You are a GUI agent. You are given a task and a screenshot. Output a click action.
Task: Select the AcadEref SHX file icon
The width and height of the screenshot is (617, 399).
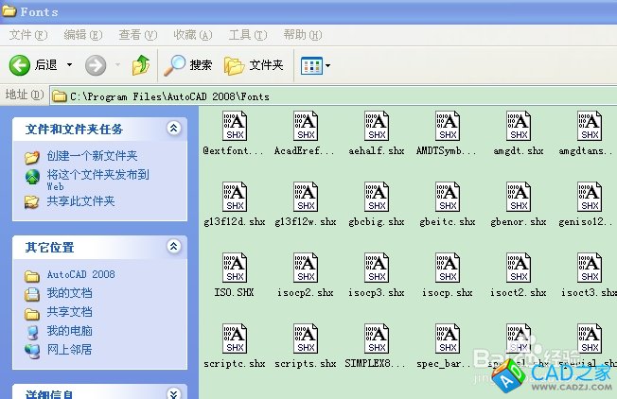point(306,126)
